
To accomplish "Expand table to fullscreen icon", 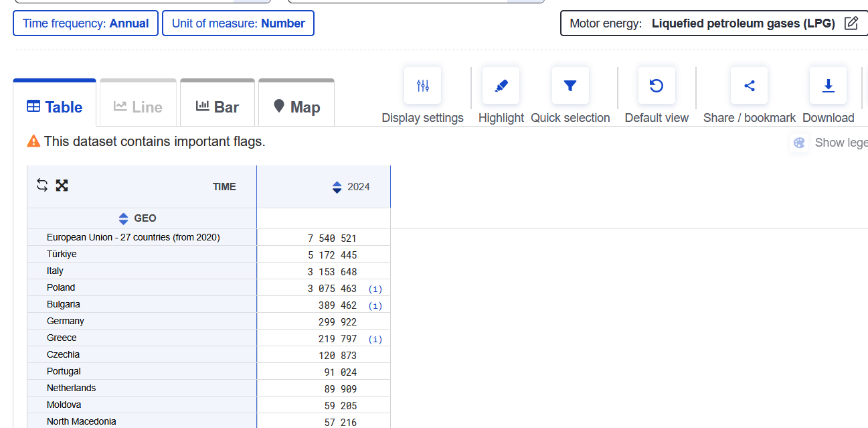I will pos(62,186).
